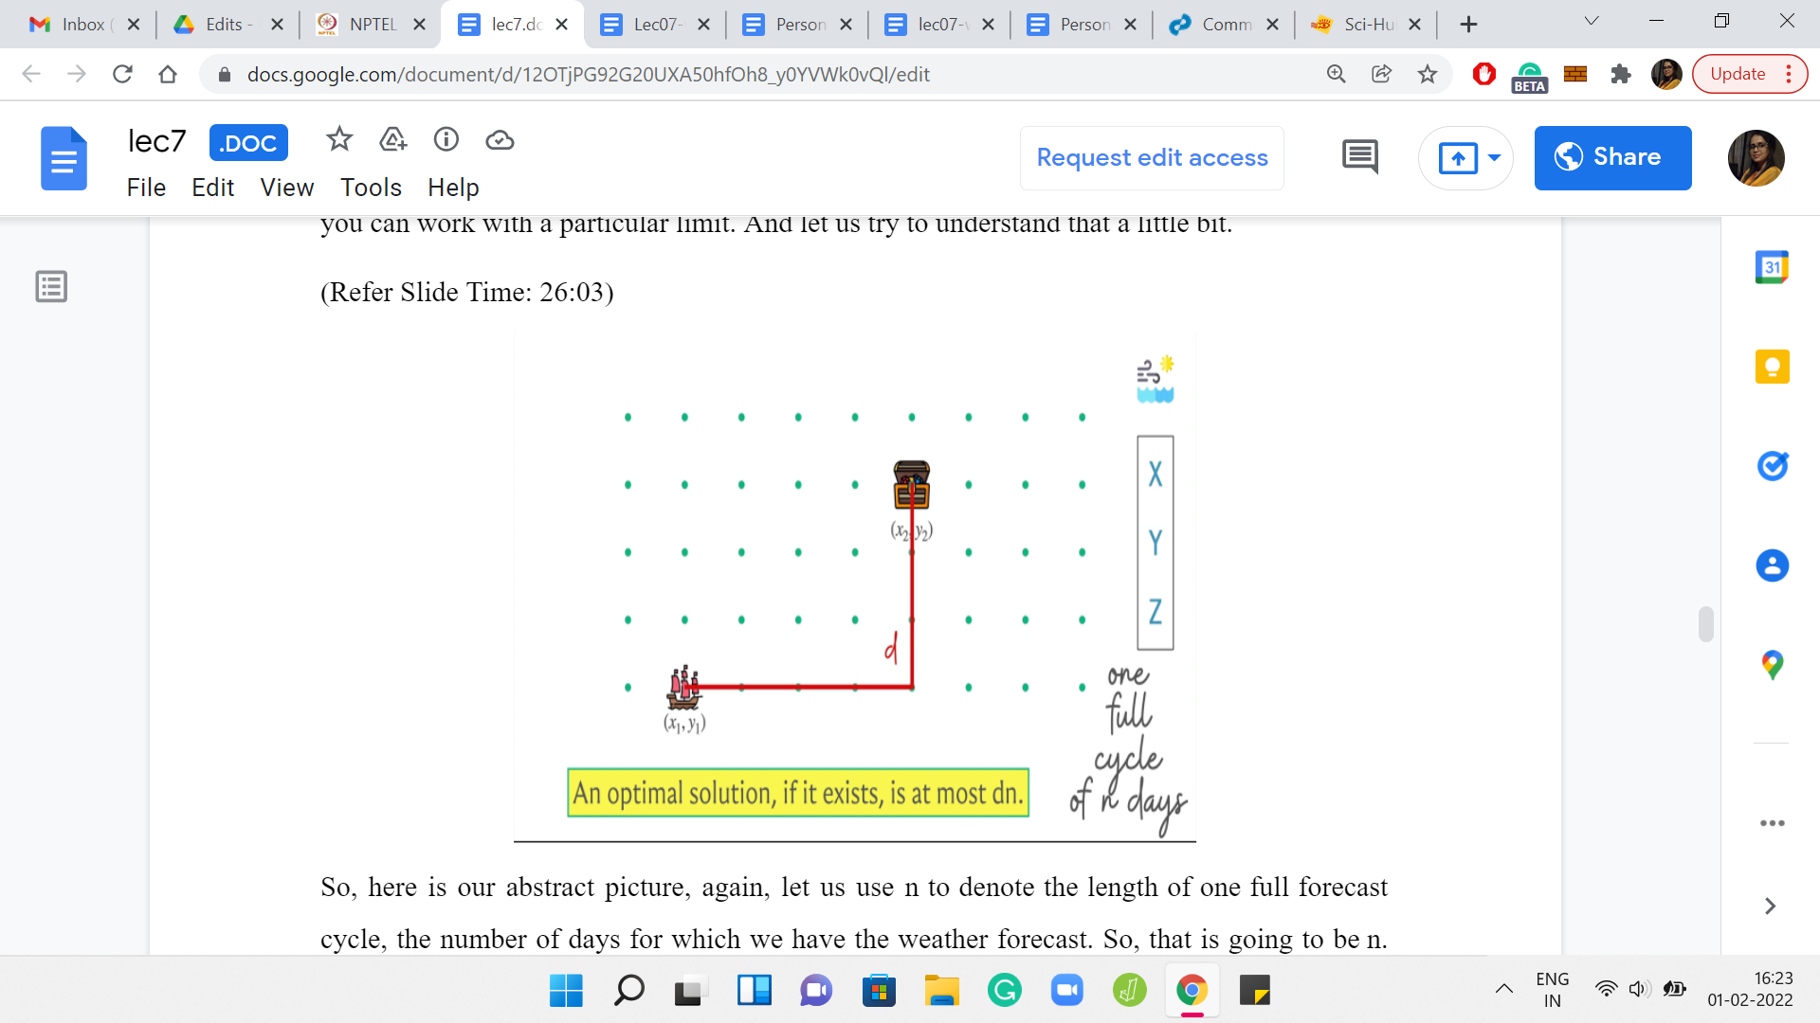The width and height of the screenshot is (1820, 1023).
Task: Click Request edit access button
Action: [1151, 157]
